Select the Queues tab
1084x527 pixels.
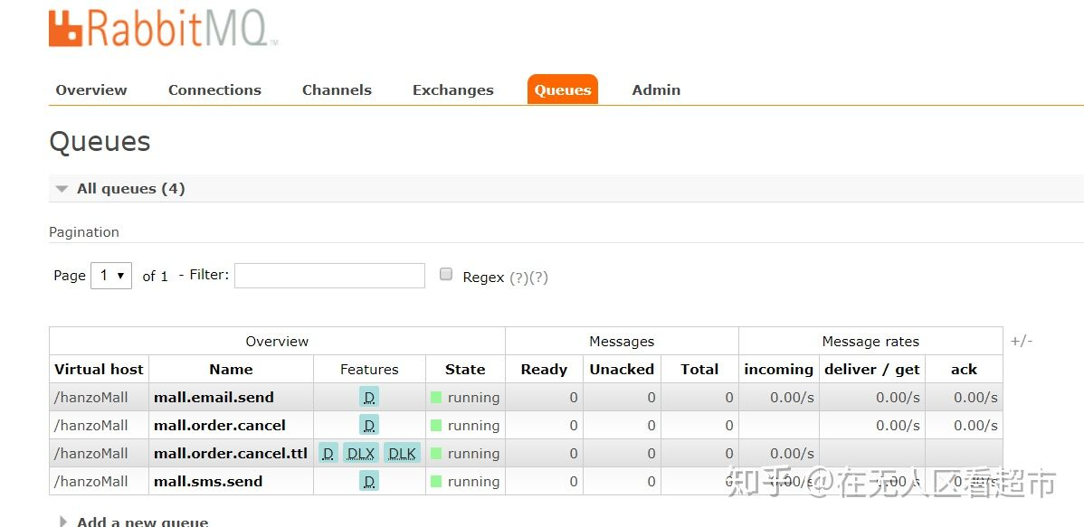(563, 89)
